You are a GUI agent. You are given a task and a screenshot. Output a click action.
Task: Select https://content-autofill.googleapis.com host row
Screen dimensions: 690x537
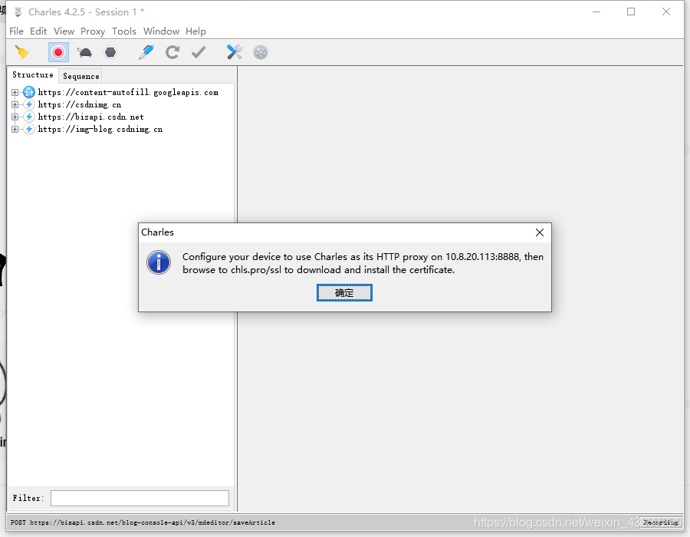pos(128,92)
